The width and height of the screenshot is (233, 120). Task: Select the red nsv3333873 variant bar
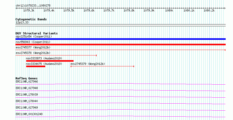pyautogui.click(x=50, y=61)
